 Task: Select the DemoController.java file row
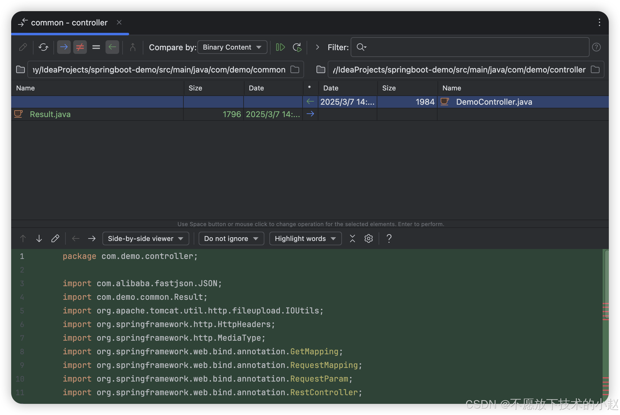[494, 102]
